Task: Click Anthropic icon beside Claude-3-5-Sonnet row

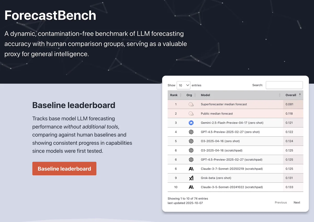Action: point(191,187)
